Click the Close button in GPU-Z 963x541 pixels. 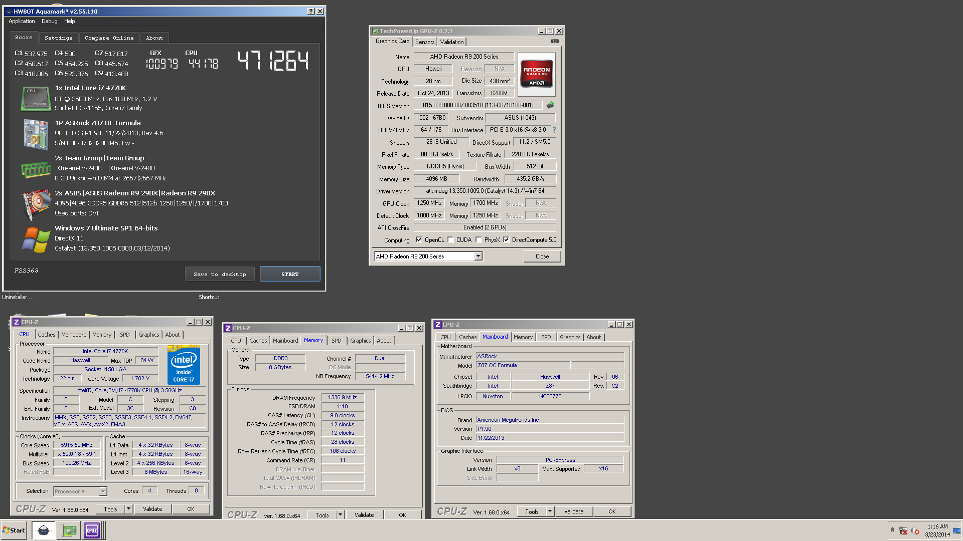(542, 256)
